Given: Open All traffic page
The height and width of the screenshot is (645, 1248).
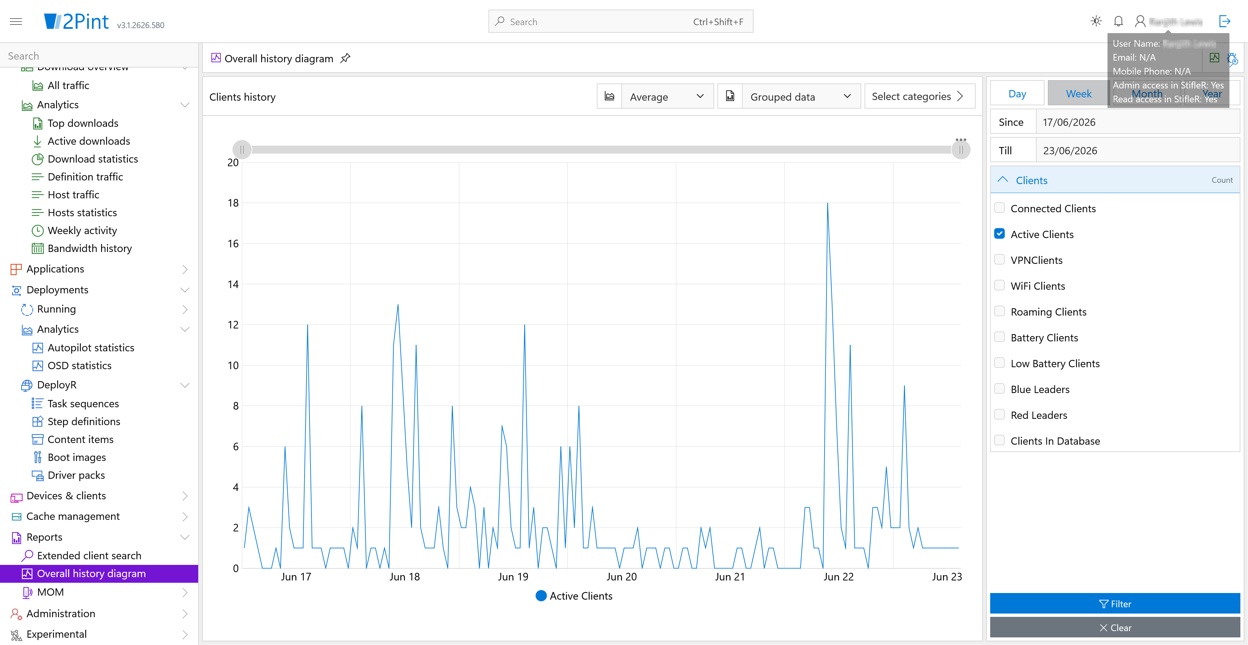Looking at the screenshot, I should [68, 85].
